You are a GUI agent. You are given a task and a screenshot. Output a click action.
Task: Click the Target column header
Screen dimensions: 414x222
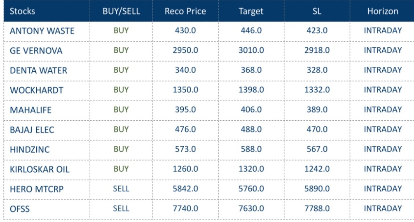click(251, 11)
